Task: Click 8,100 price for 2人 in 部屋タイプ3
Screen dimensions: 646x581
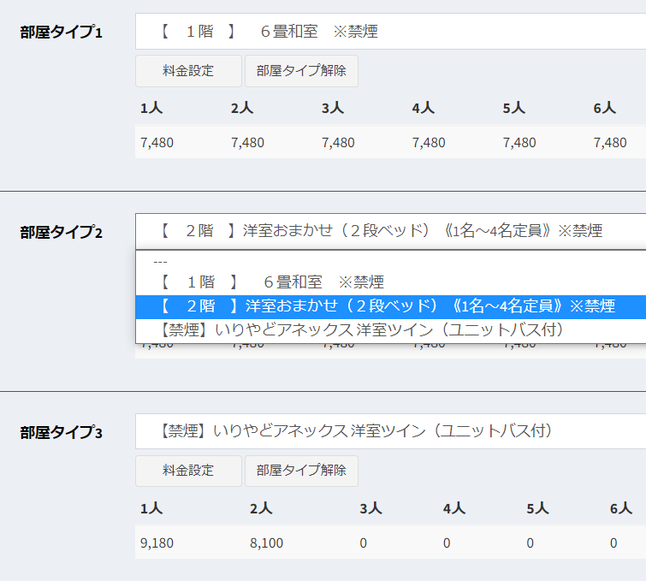Action: (x=266, y=543)
